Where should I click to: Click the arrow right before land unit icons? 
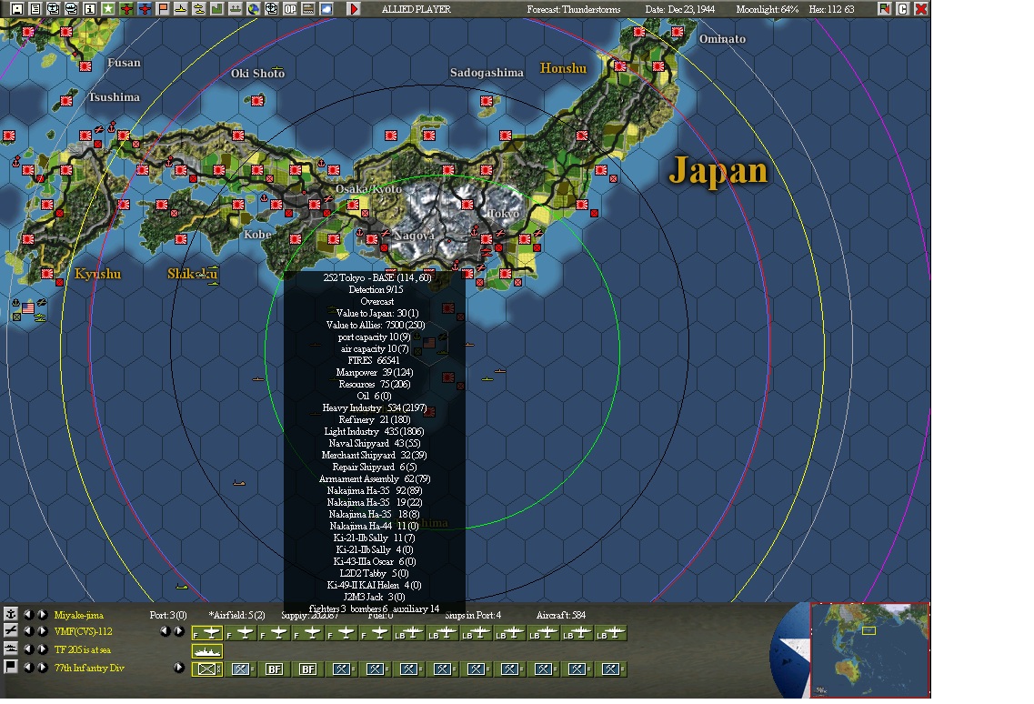(178, 668)
